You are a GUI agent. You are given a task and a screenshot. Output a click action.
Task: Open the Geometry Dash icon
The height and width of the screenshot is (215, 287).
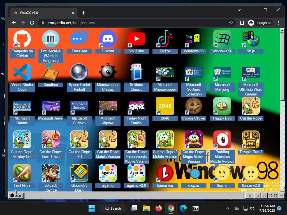click(x=79, y=173)
